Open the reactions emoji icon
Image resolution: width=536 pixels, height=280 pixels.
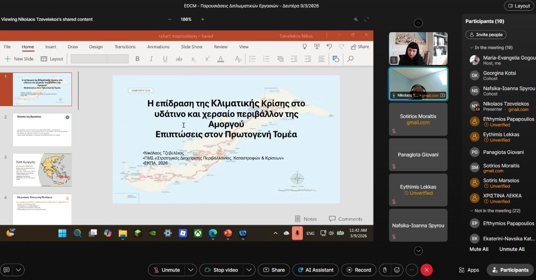(x=397, y=270)
